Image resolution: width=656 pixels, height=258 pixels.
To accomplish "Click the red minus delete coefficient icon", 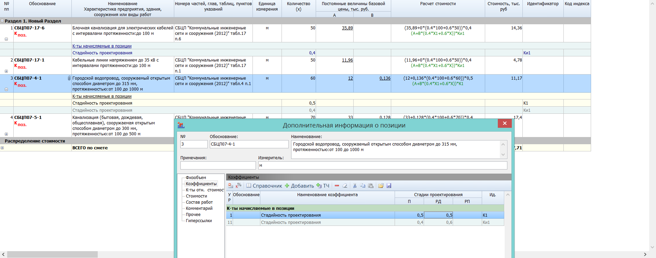I will [x=337, y=186].
